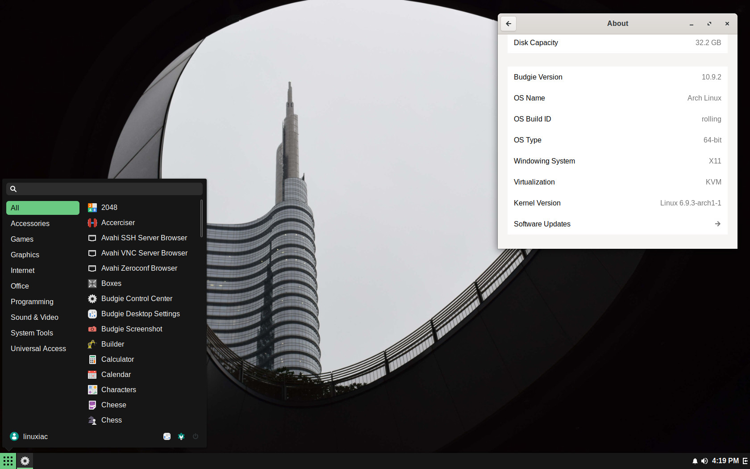Maximize the About window
750x469 pixels.
(709, 24)
